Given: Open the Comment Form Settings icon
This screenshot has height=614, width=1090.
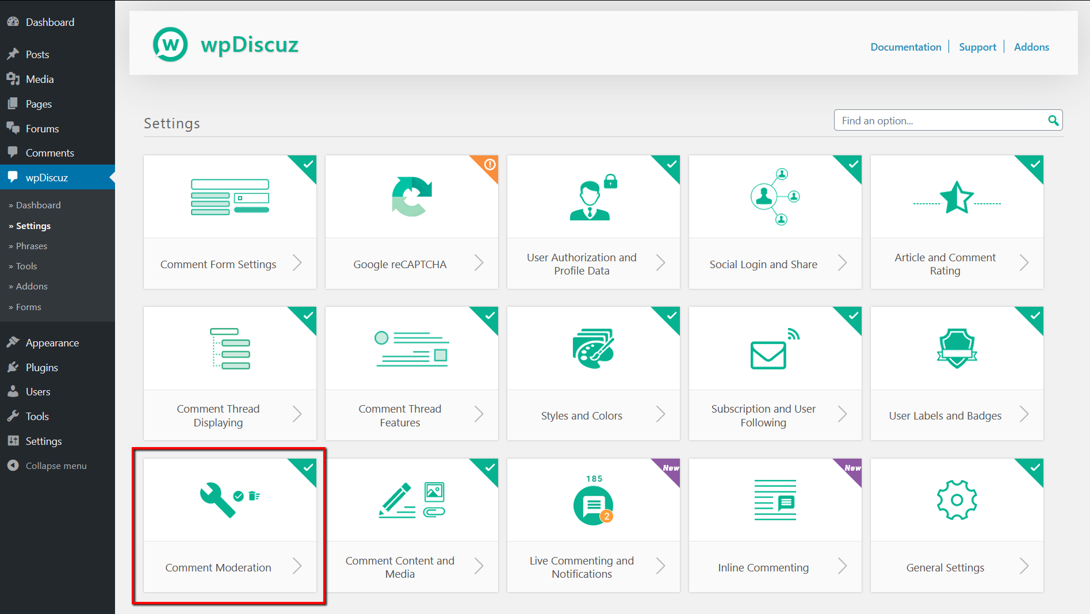Looking at the screenshot, I should click(229, 196).
